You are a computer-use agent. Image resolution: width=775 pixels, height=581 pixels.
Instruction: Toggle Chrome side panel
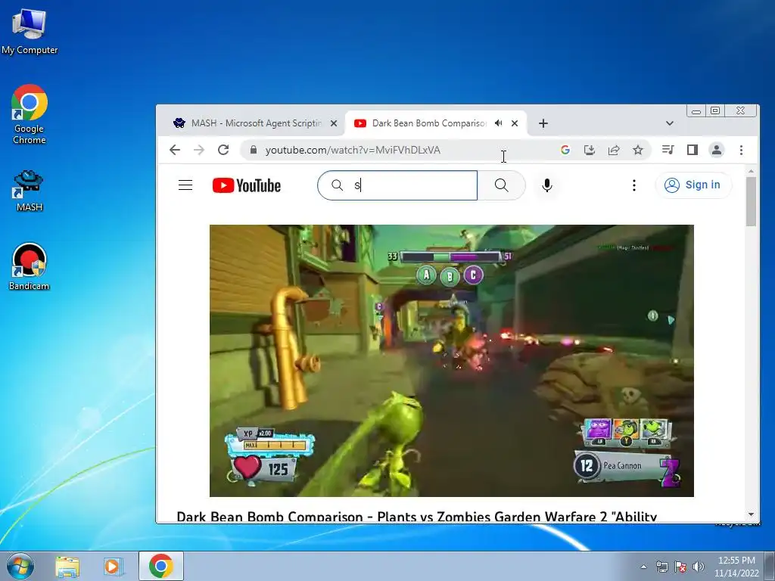coord(693,150)
